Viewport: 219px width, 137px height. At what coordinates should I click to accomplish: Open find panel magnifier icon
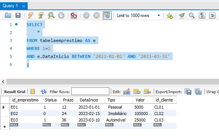(192, 15)
